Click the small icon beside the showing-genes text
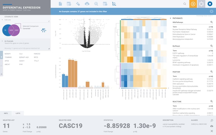 (x=49, y=49)
